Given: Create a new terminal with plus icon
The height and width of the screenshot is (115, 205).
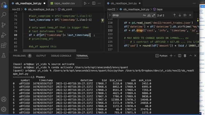Looking at the screenshot, I should 171,56.
